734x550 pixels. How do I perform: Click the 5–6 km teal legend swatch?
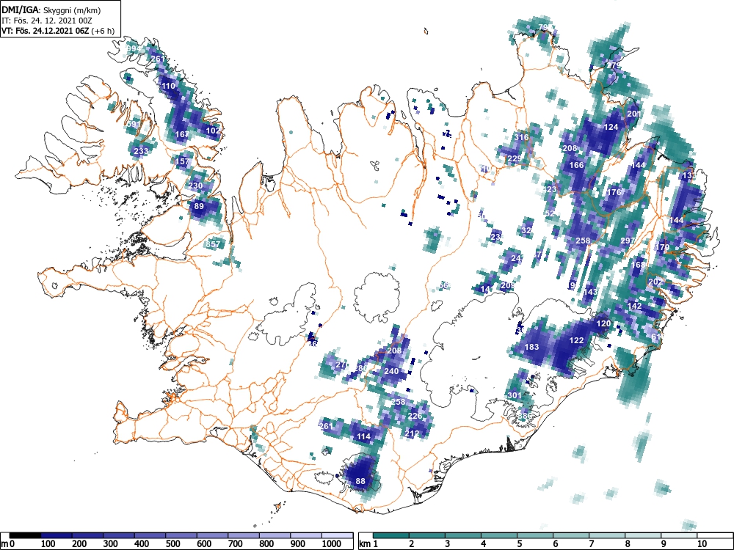pyautogui.click(x=535, y=535)
